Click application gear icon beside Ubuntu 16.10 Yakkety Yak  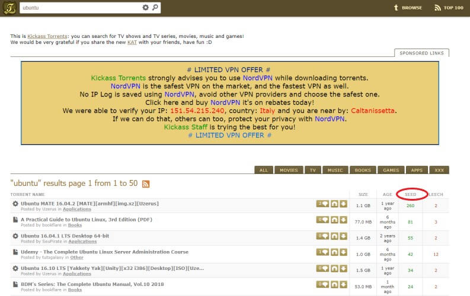pos(15,268)
